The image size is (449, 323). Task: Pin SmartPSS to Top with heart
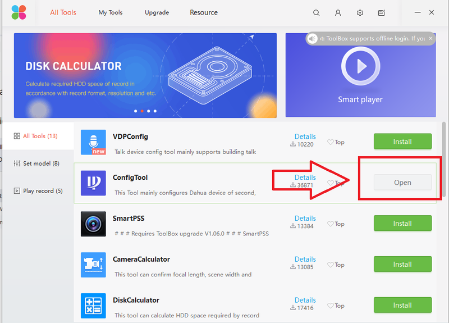click(x=336, y=224)
